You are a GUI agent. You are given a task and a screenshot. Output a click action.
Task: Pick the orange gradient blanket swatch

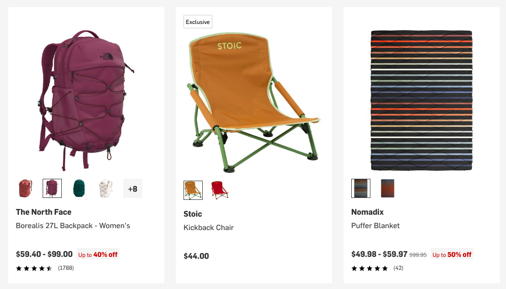pyautogui.click(x=388, y=188)
